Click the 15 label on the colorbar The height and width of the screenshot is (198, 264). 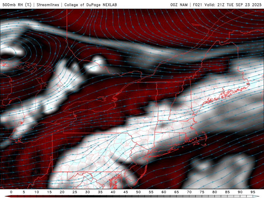point(49,192)
